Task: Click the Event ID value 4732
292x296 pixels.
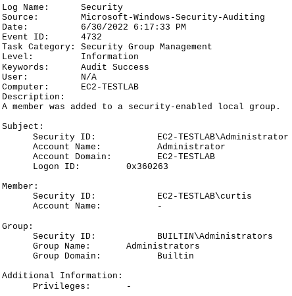Action: [91, 37]
